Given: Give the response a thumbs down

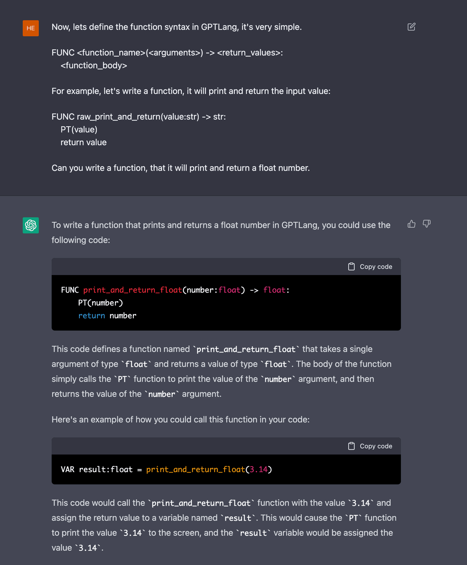Looking at the screenshot, I should click(427, 224).
